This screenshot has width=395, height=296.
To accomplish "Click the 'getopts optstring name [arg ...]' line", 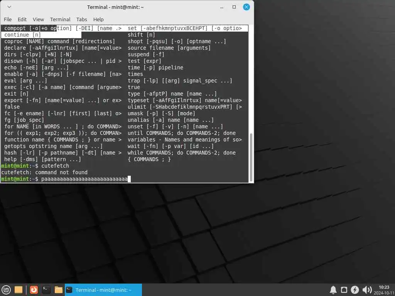I will tap(53, 146).
